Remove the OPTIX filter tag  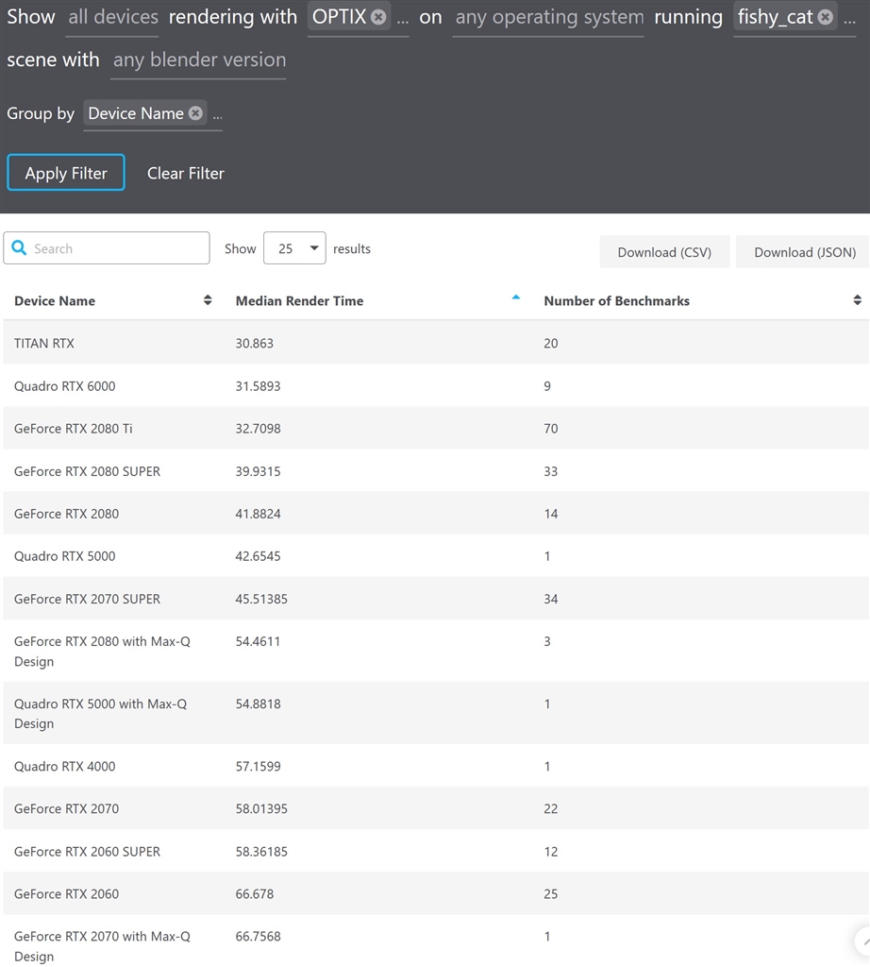tap(378, 17)
